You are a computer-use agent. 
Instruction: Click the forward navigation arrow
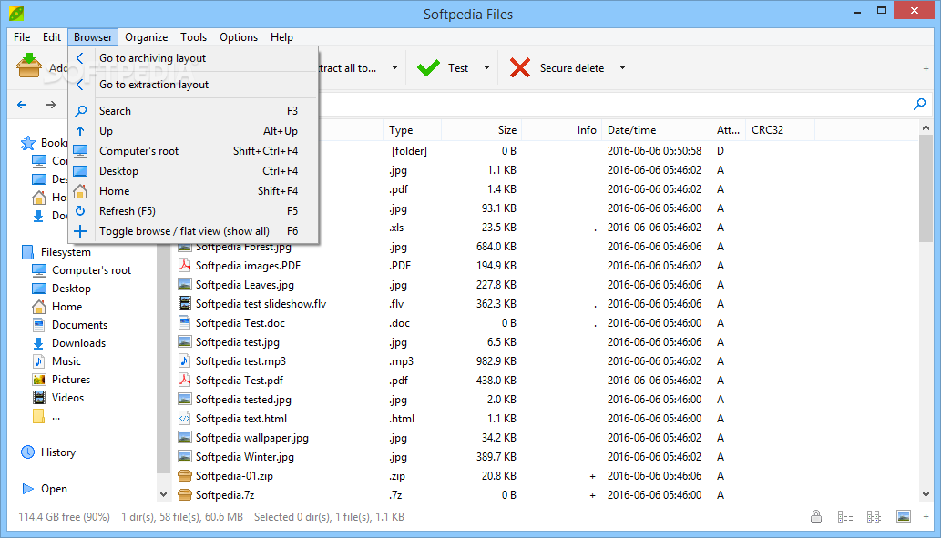[51, 105]
